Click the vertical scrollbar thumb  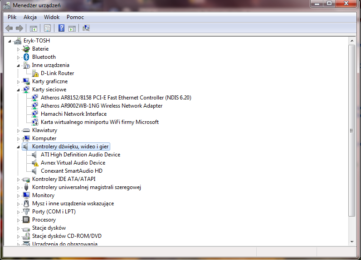pyautogui.click(x=352, y=131)
